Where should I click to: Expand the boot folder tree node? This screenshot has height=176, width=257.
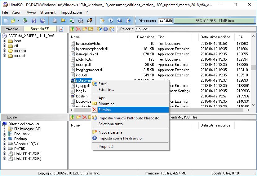(4, 41)
